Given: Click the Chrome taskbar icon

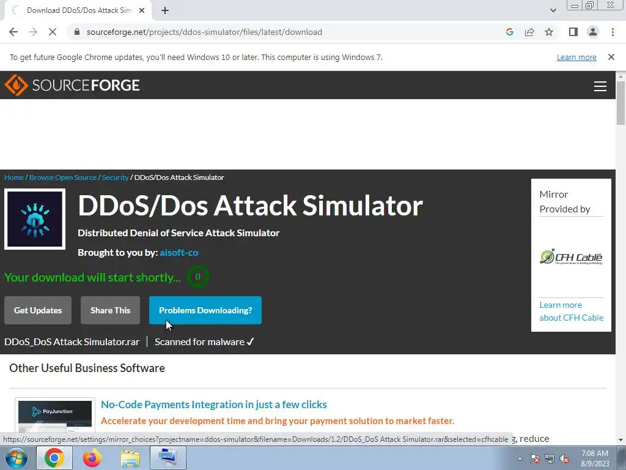Looking at the screenshot, I should 54,458.
